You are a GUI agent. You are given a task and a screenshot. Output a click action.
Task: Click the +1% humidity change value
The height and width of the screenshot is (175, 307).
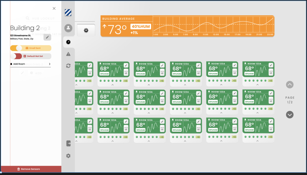coord(134,33)
